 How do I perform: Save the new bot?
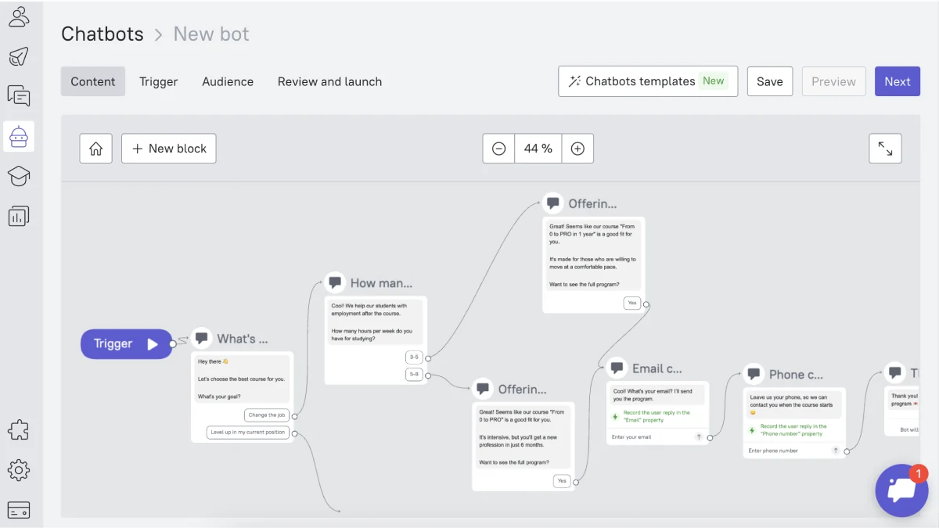click(769, 81)
